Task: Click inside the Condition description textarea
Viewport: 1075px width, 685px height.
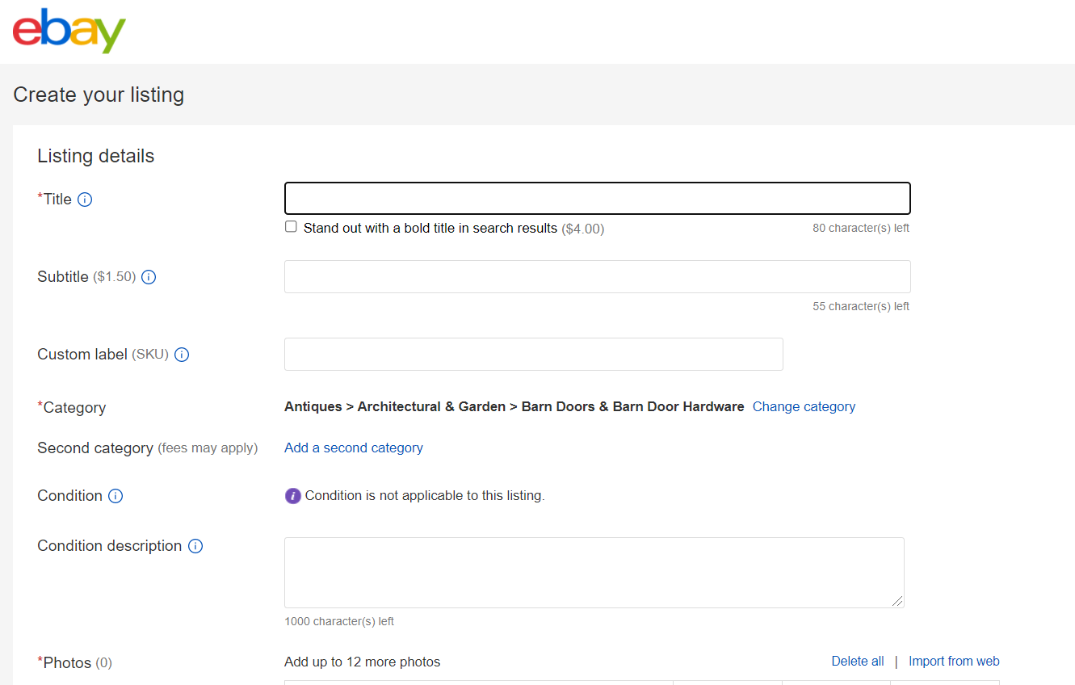Action: 594,572
